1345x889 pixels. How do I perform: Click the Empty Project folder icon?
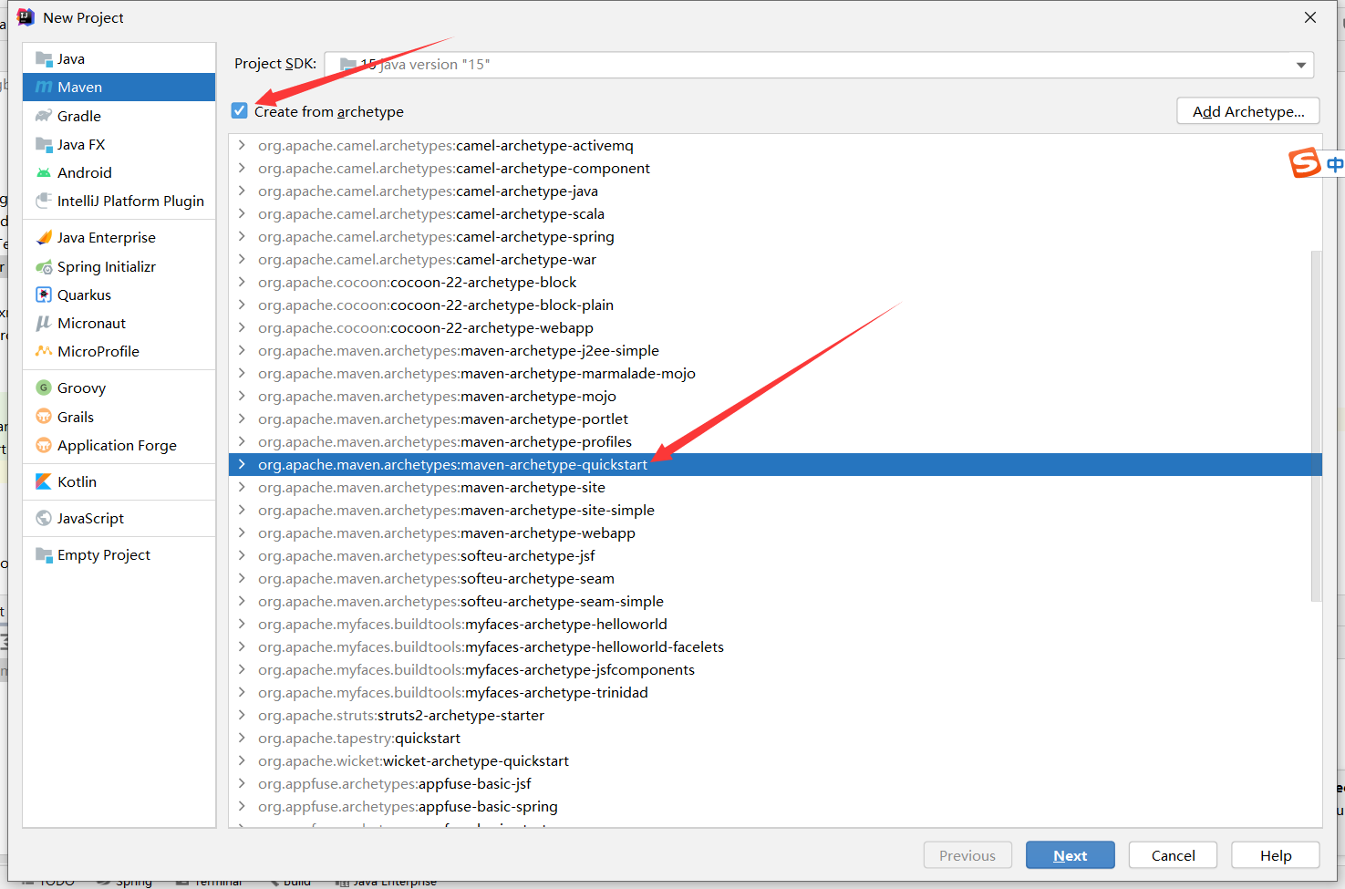click(44, 554)
